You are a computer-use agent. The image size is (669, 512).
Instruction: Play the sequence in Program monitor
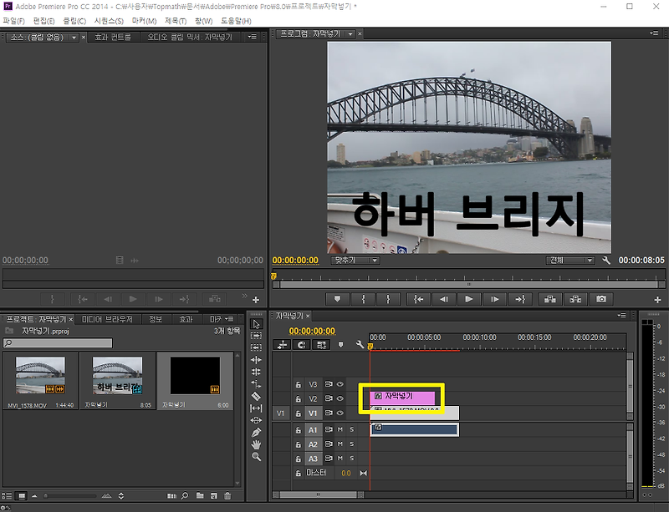click(469, 299)
